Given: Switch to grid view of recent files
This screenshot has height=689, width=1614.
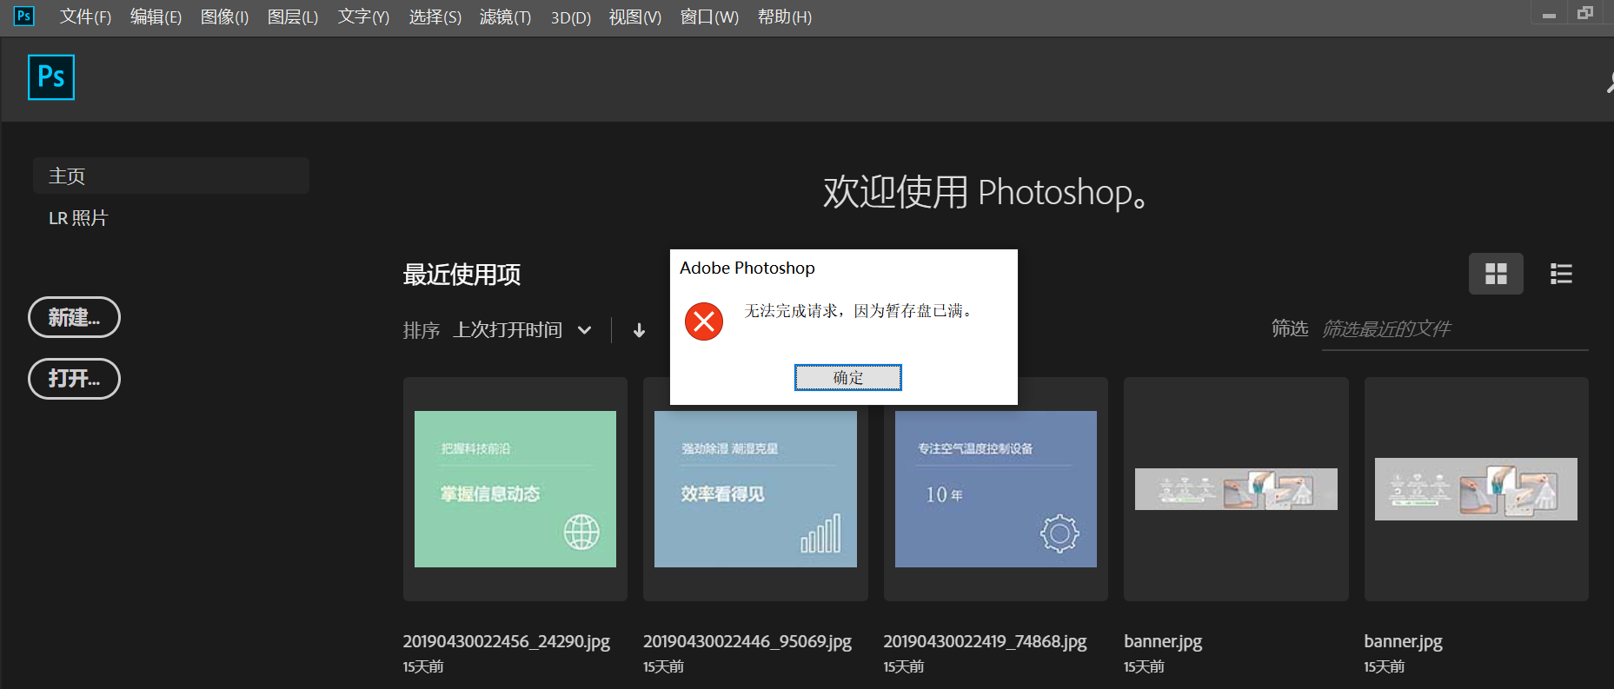Looking at the screenshot, I should (x=1496, y=274).
